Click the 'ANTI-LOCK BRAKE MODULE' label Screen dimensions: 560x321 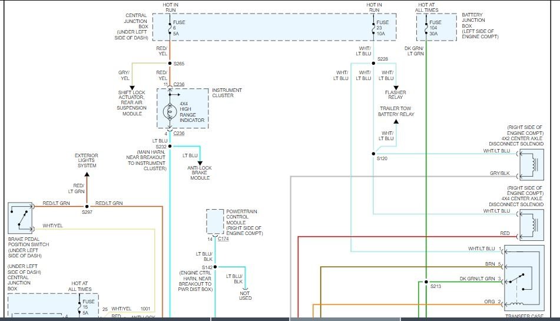point(200,173)
